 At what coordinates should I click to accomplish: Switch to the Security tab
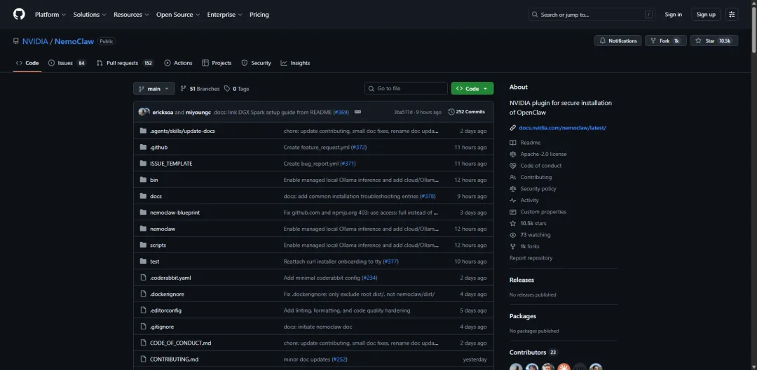point(257,63)
